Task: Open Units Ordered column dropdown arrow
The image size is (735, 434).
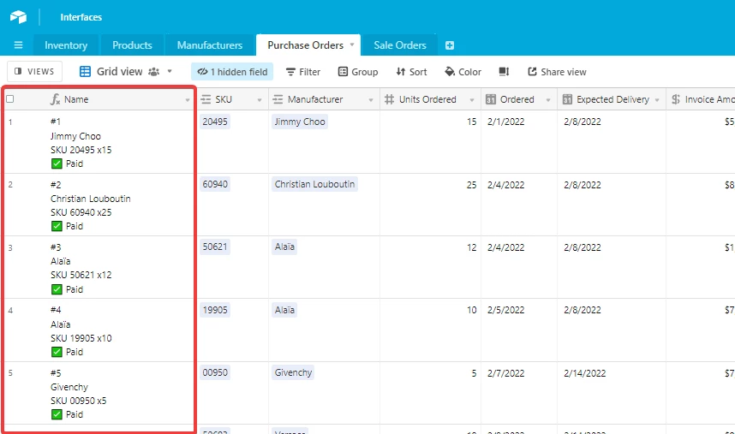Action: pos(471,99)
